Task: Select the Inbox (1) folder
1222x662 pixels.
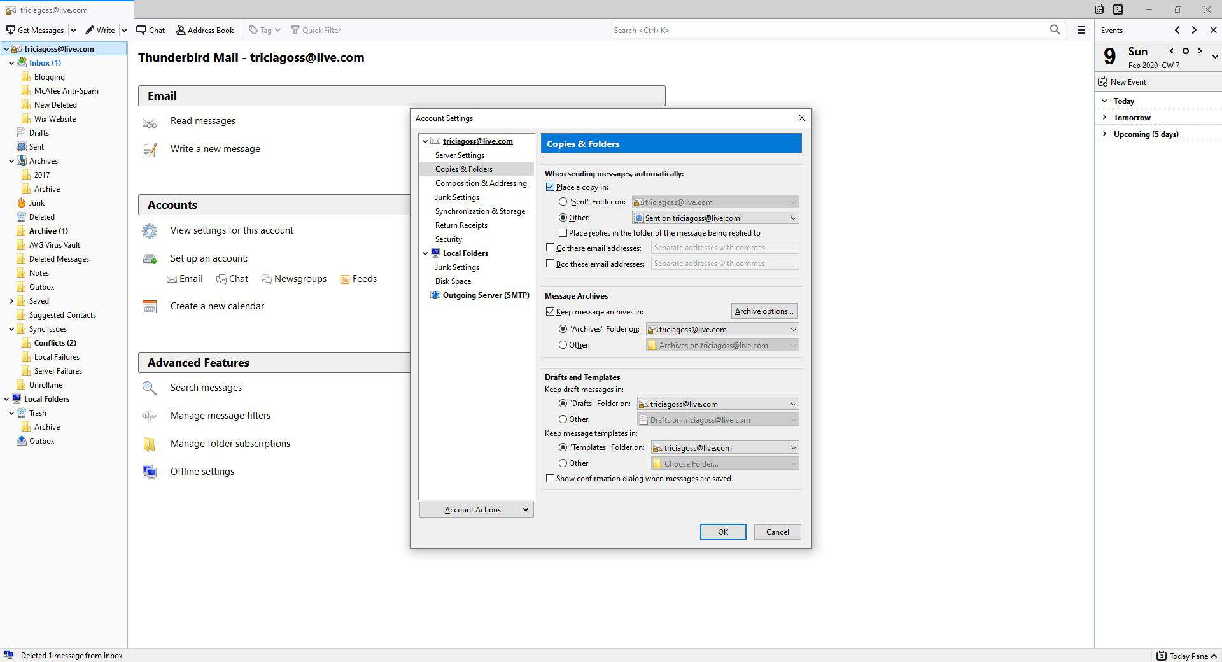Action: pos(45,62)
